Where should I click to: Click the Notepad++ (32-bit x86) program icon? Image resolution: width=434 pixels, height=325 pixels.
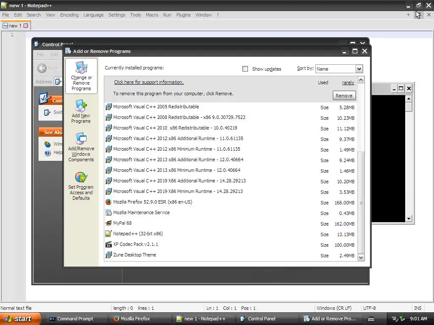point(108,234)
